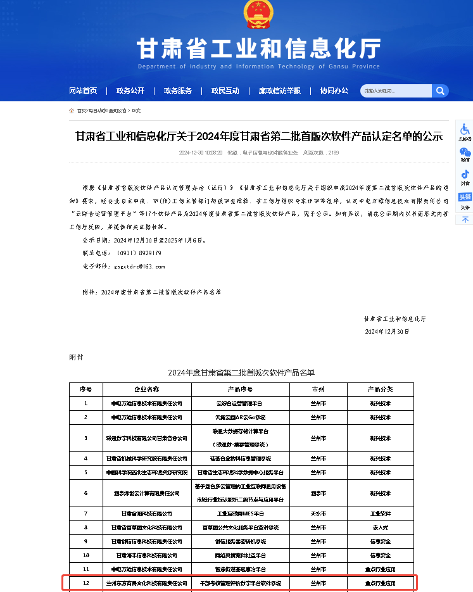Click the 产品分类 column header
Viewport: 473px width, 592px height.
[380, 389]
